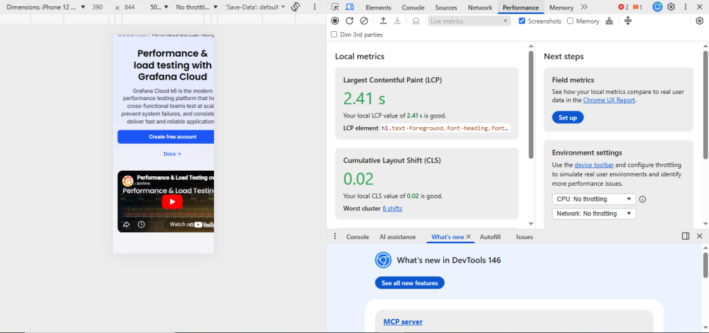Click the Create free account button
This screenshot has width=709, height=333.
click(x=166, y=137)
